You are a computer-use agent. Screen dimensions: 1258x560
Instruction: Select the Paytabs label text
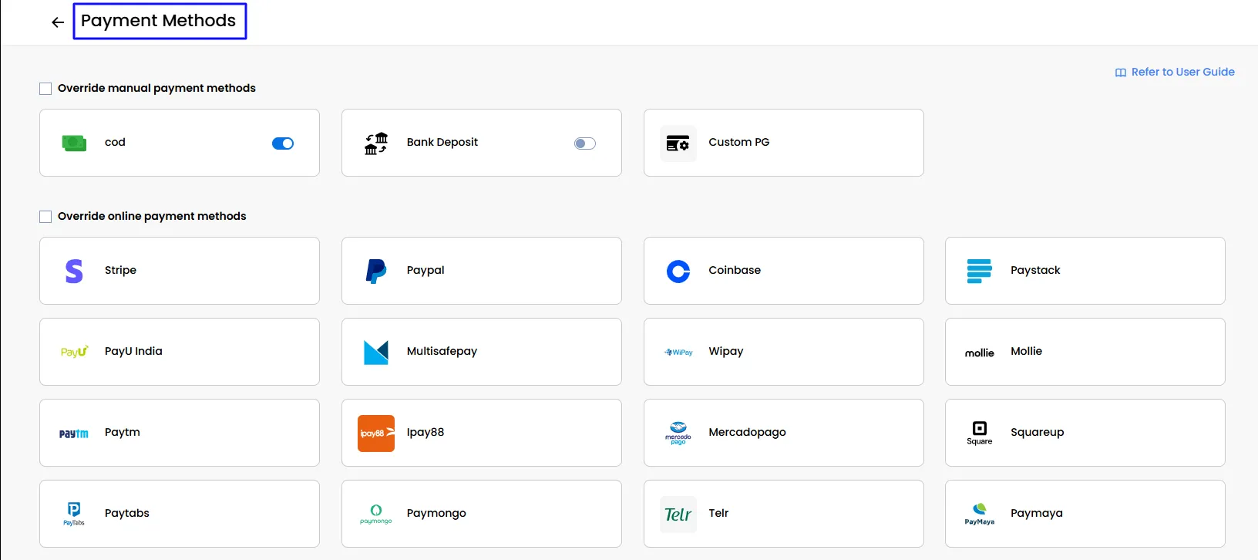click(127, 513)
